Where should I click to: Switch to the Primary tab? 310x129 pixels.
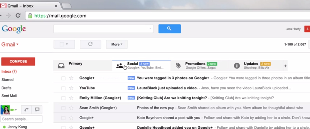(83, 65)
